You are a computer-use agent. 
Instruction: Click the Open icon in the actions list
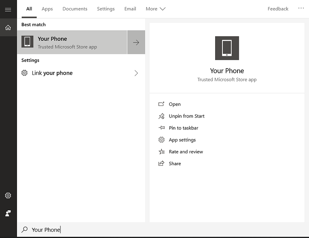[161, 104]
